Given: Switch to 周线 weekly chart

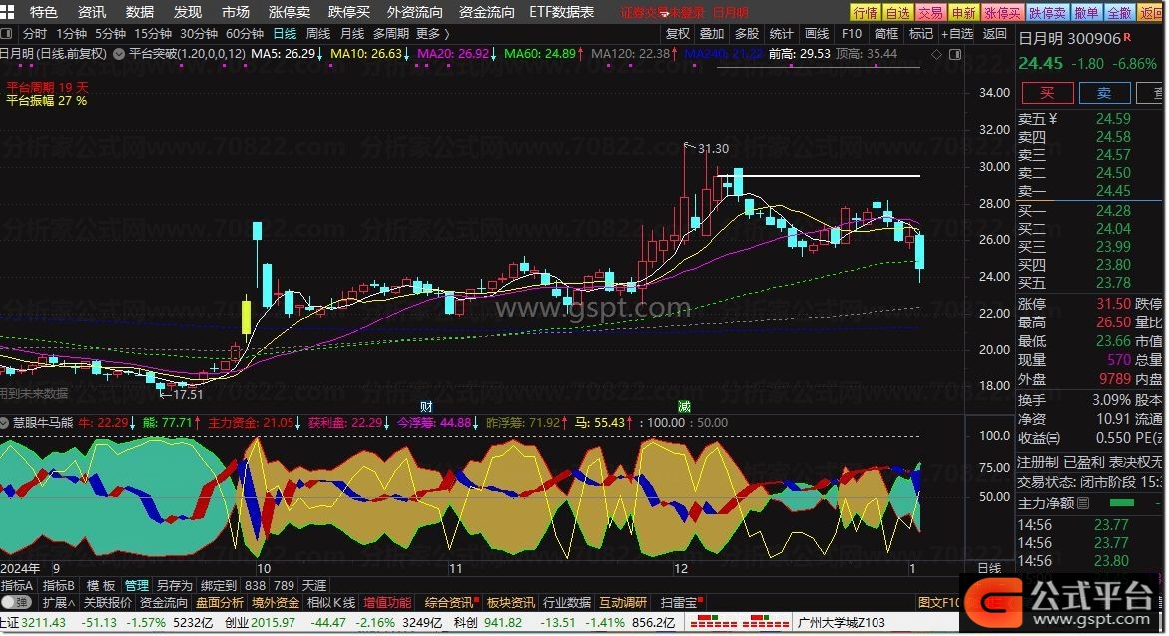Looking at the screenshot, I should 318,34.
